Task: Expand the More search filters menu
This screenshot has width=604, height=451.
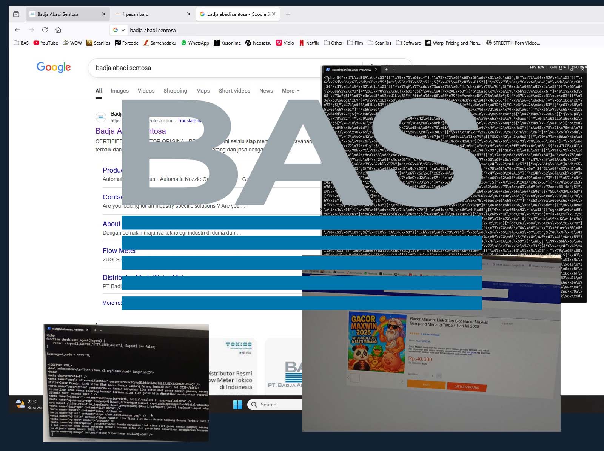Action: 290,91
